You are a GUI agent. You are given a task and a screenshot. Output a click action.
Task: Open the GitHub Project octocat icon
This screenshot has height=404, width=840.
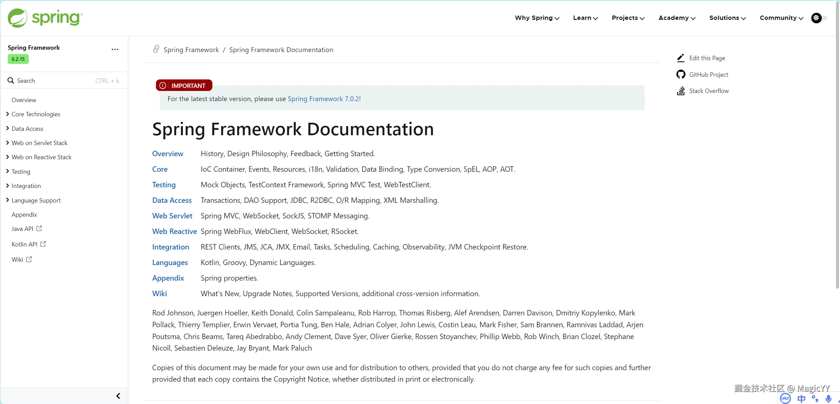(681, 74)
